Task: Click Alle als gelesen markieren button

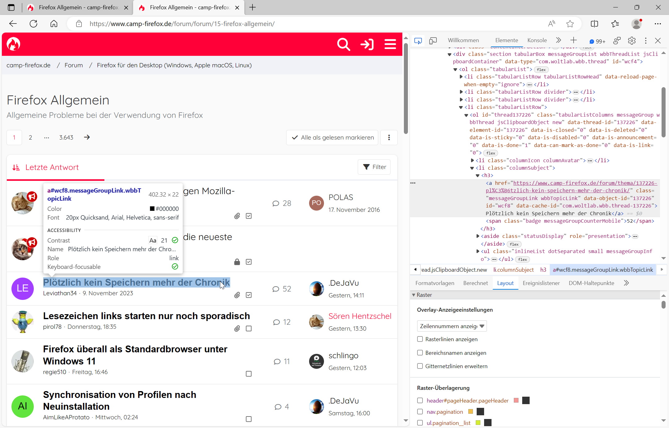Action: coord(332,137)
